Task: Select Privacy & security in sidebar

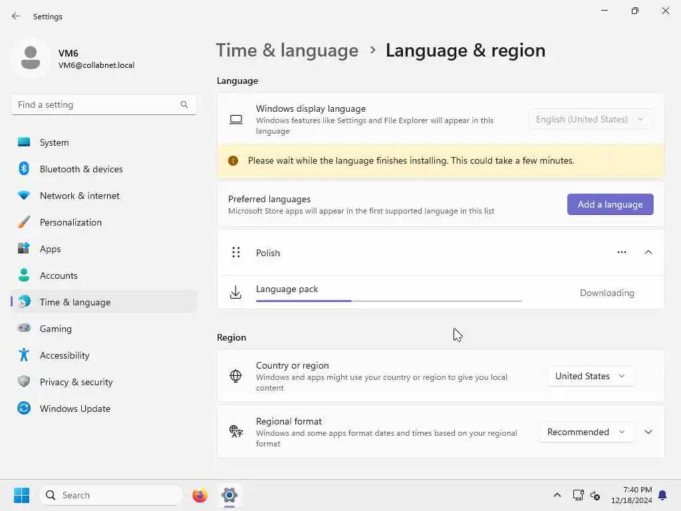Action: pyautogui.click(x=103, y=382)
